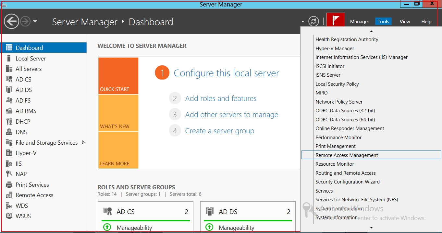Screen dimensions: 442x233
Task: Select the DHCP icon in sidebar
Action: [9, 122]
